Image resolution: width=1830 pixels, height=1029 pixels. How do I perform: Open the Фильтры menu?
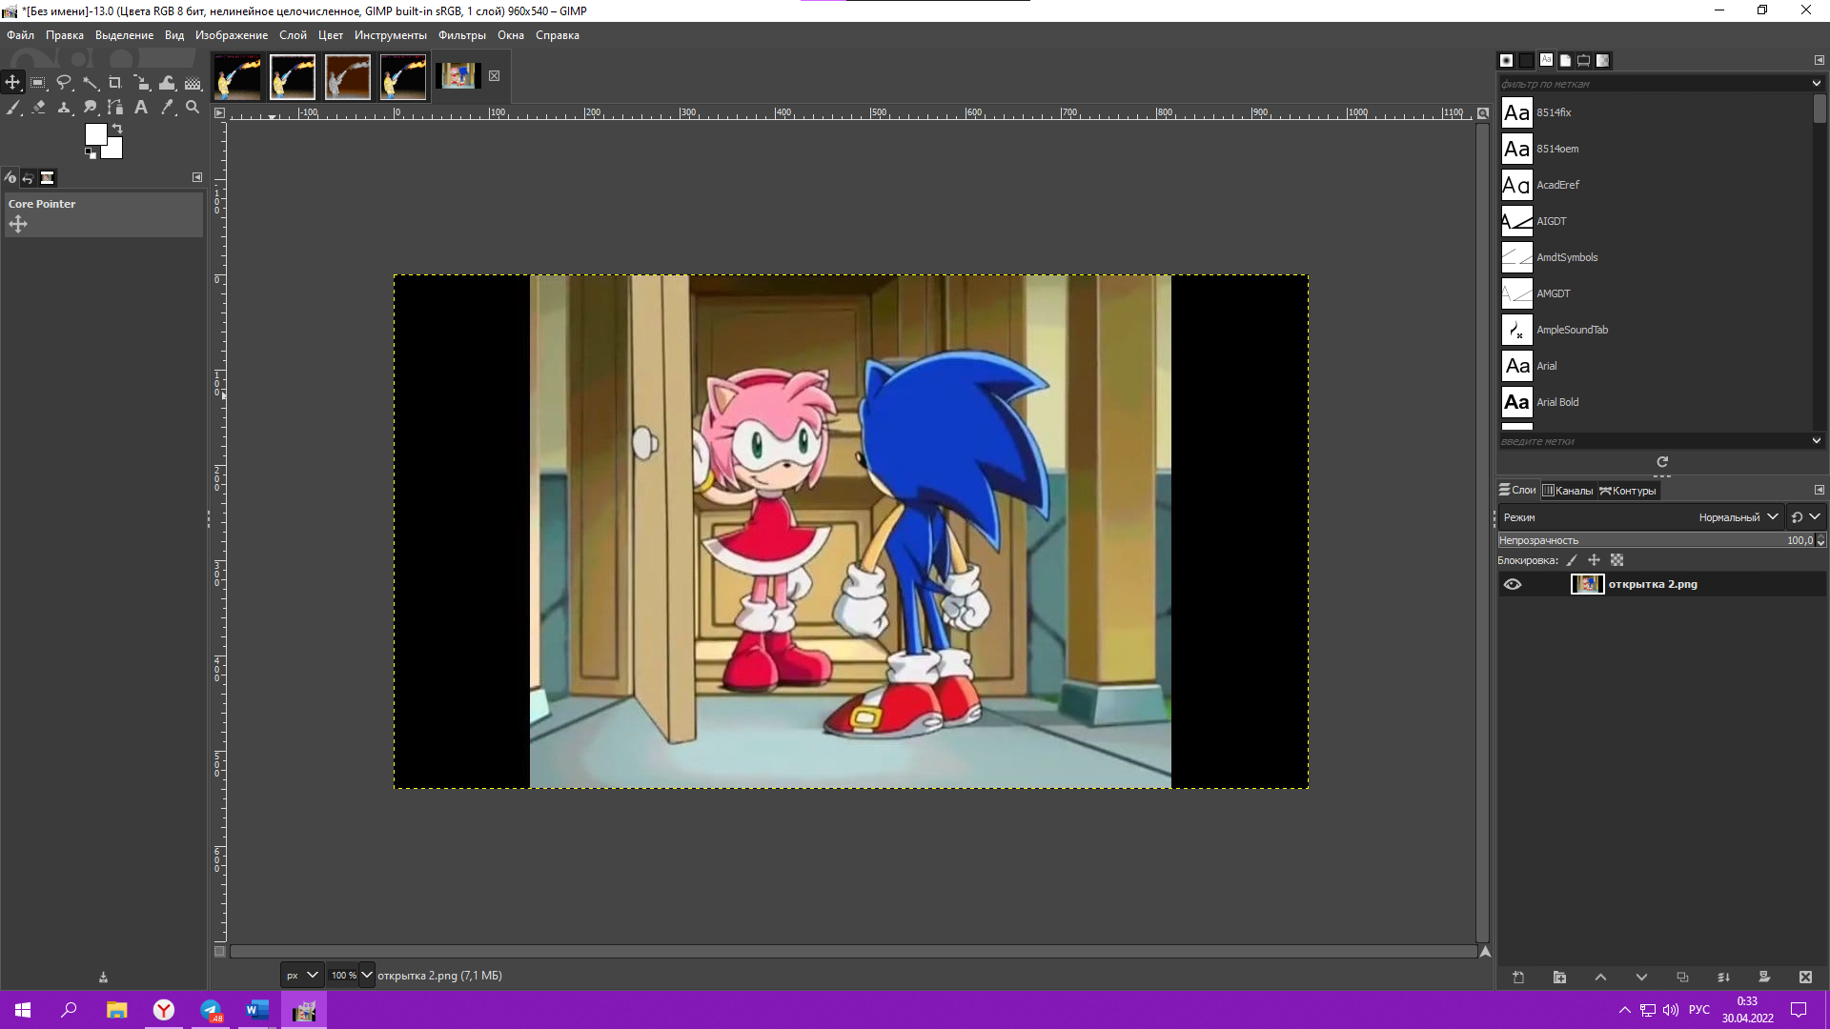coord(461,35)
